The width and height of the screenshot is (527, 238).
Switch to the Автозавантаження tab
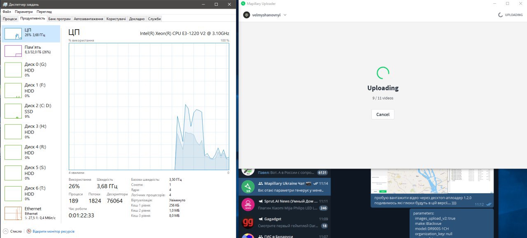[x=89, y=19]
